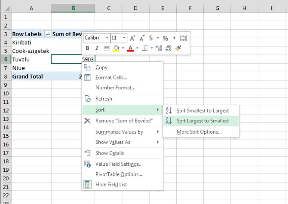Screen dimensions: 288x204
Task: Apply red Font Color letter A
Action: [130, 49]
